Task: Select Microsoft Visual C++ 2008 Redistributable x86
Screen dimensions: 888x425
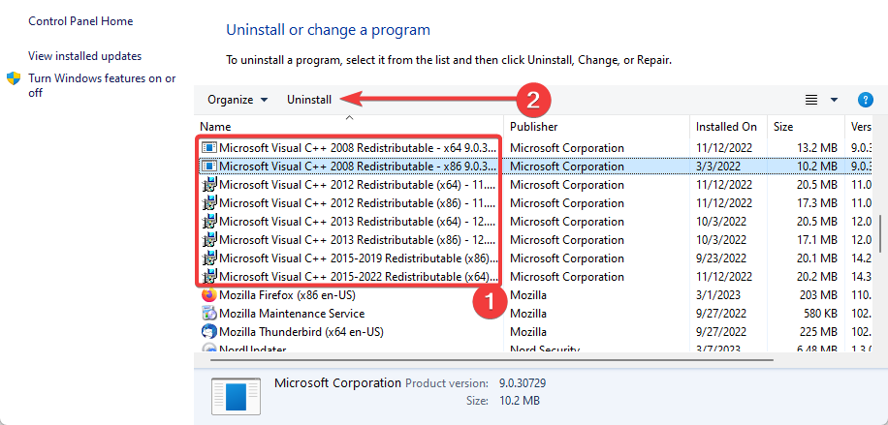Action: click(359, 167)
